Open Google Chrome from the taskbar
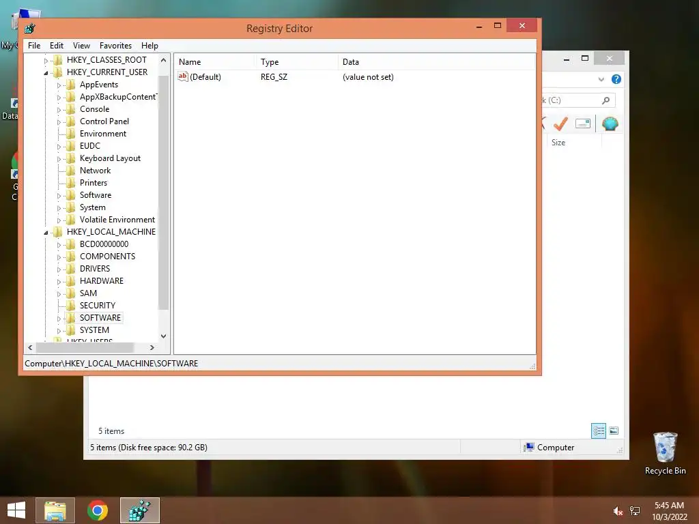699x524 pixels. pyautogui.click(x=97, y=510)
